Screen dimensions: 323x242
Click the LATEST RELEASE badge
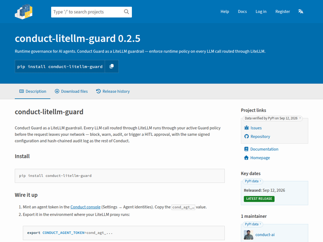point(259,199)
